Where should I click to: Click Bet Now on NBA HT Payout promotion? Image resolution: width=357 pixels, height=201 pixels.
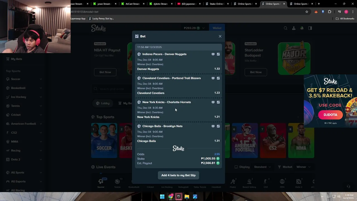click(x=105, y=72)
